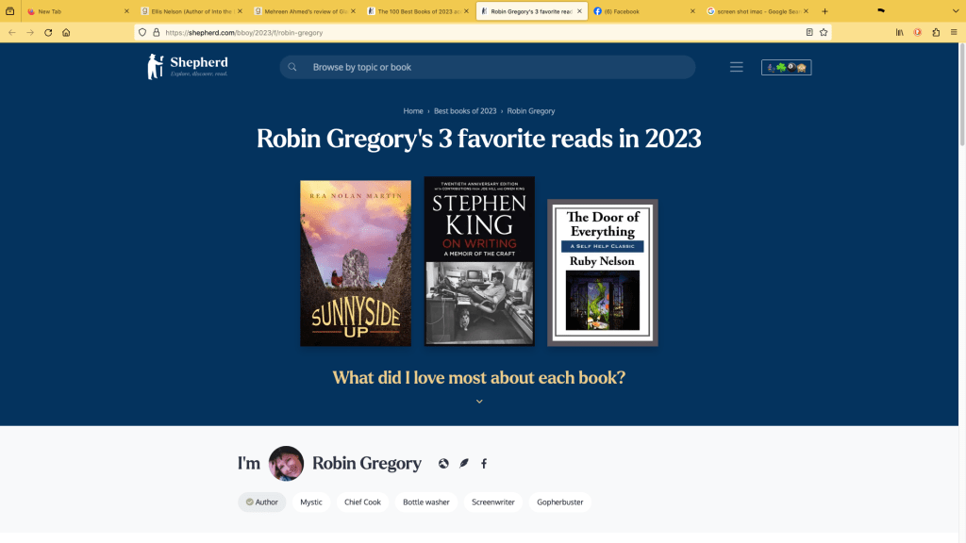The height and width of the screenshot is (543, 966).
Task: Expand the chevron below 'What did I love most'
Action: pyautogui.click(x=479, y=402)
